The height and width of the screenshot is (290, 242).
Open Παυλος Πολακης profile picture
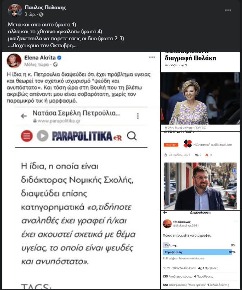[15, 10]
